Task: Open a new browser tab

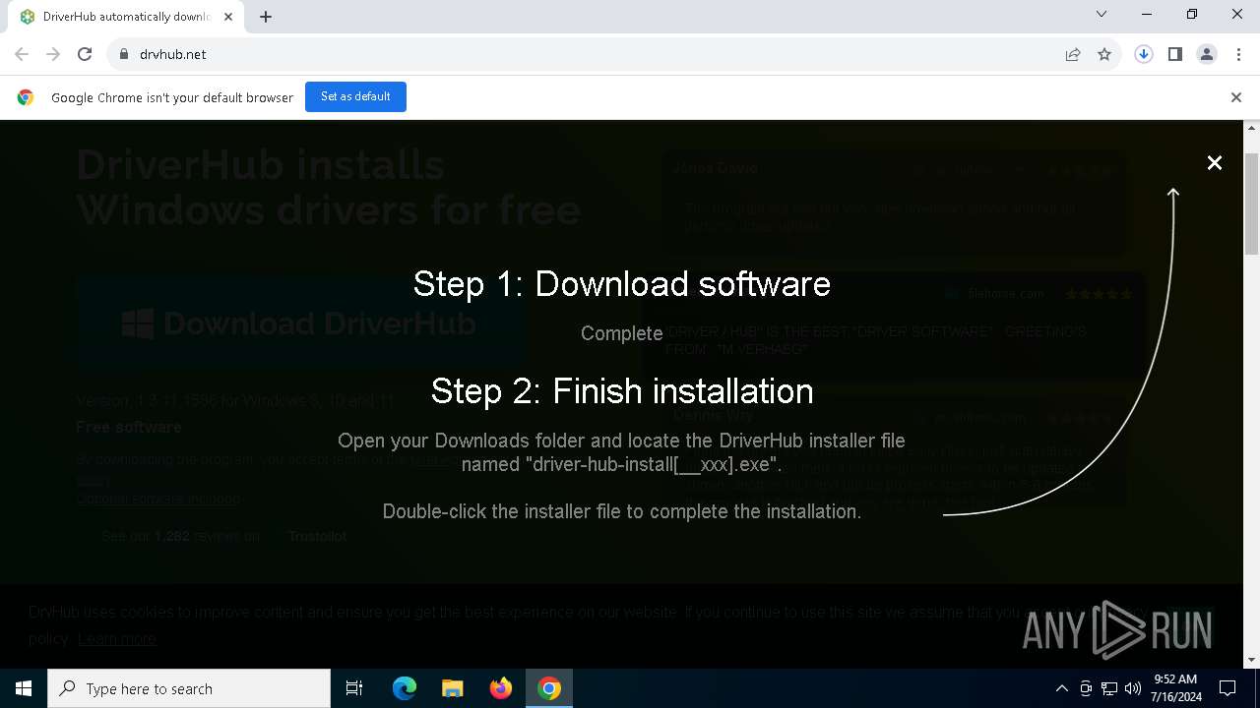Action: tap(266, 17)
